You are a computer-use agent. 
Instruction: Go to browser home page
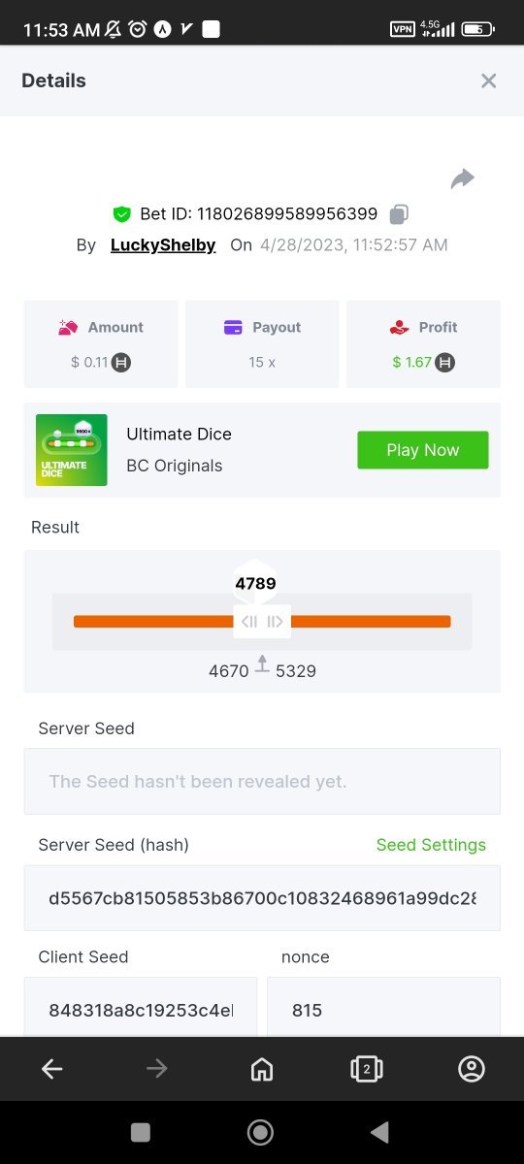pyautogui.click(x=262, y=1069)
